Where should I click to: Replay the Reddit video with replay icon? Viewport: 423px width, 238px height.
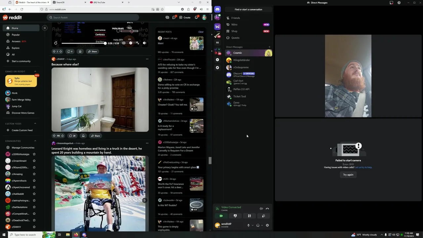[x=56, y=43]
